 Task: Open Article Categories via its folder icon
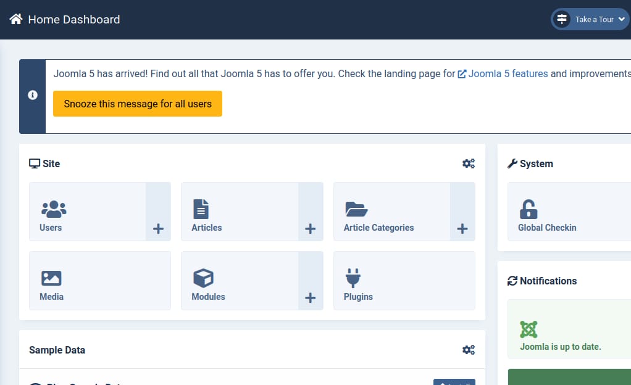pyautogui.click(x=356, y=210)
